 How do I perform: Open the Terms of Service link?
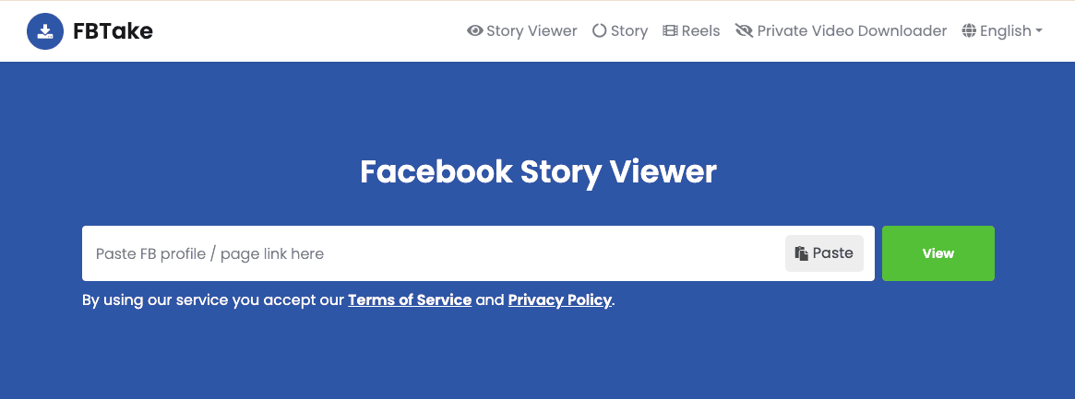tap(410, 300)
